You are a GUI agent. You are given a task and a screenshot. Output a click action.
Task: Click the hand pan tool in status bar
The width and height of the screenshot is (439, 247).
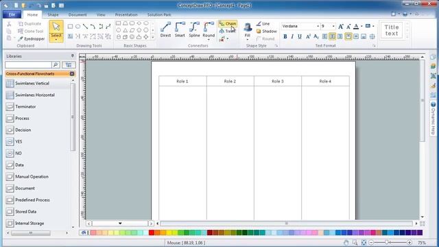click(346, 243)
